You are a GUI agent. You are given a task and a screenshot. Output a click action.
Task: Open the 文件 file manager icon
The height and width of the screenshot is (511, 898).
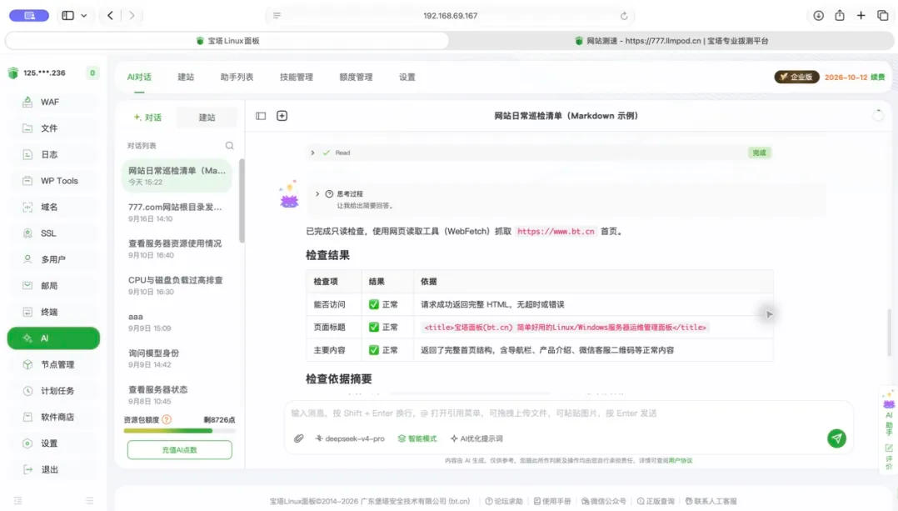[27, 128]
